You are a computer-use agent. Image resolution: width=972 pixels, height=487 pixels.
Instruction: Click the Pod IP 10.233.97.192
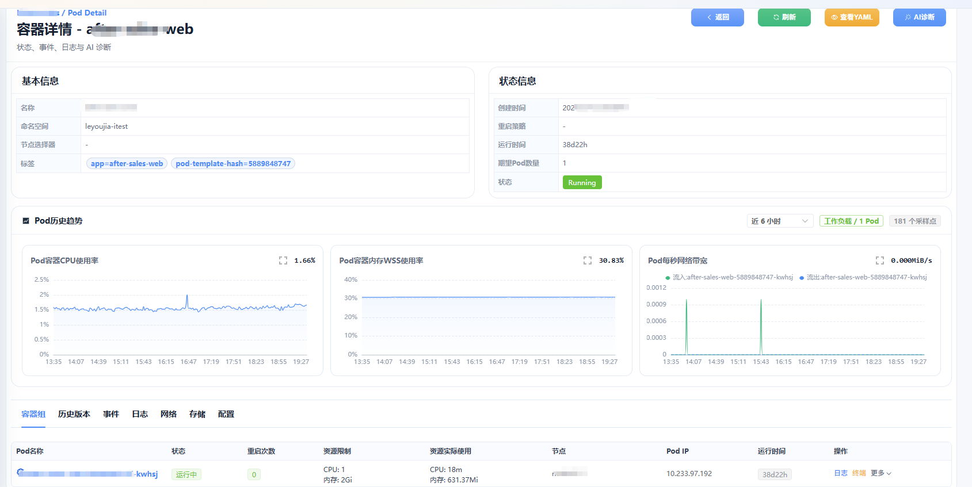689,474
